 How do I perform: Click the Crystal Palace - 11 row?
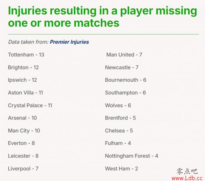30,105
